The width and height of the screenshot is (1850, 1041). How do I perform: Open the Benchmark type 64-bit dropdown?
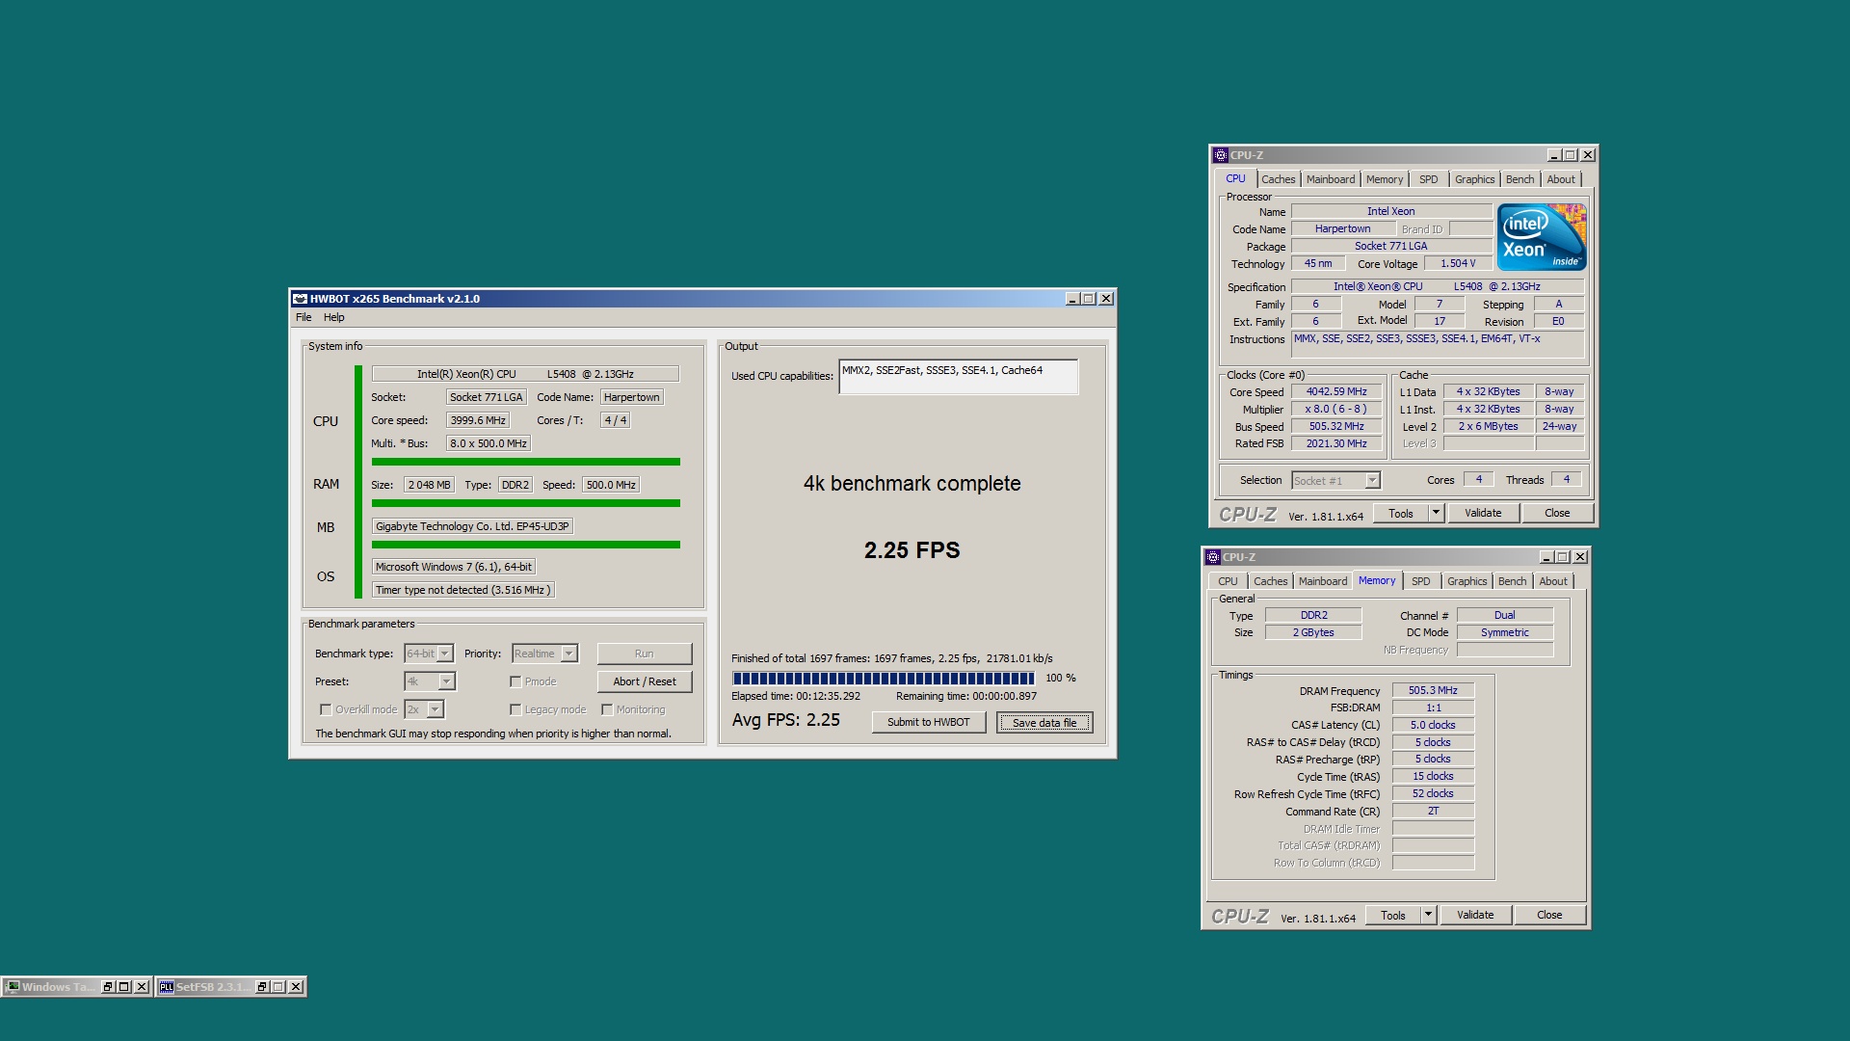[x=444, y=654]
